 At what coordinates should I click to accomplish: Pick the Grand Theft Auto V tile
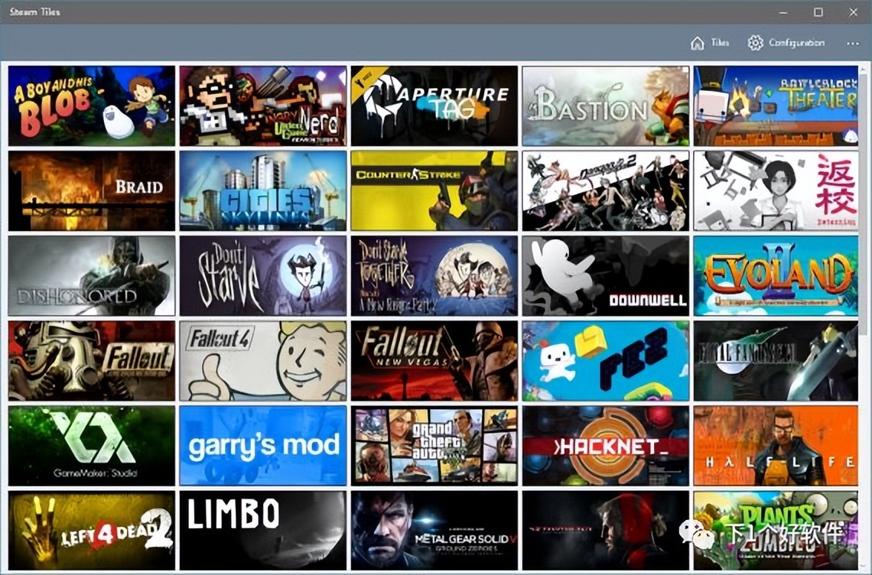coord(434,446)
